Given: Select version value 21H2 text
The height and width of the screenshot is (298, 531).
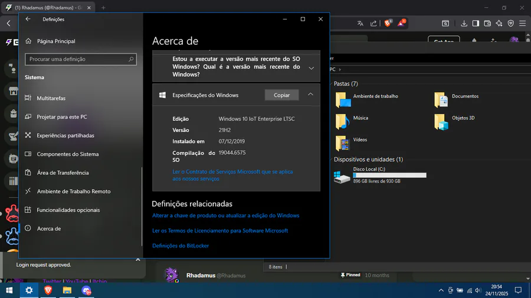Looking at the screenshot, I should (225, 130).
